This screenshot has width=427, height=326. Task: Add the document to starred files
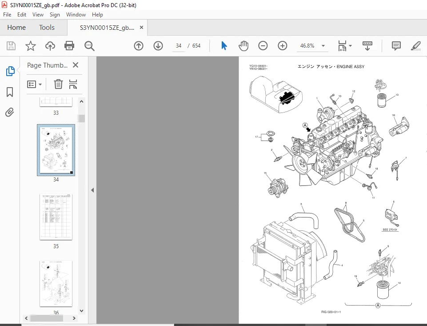[x=31, y=46]
